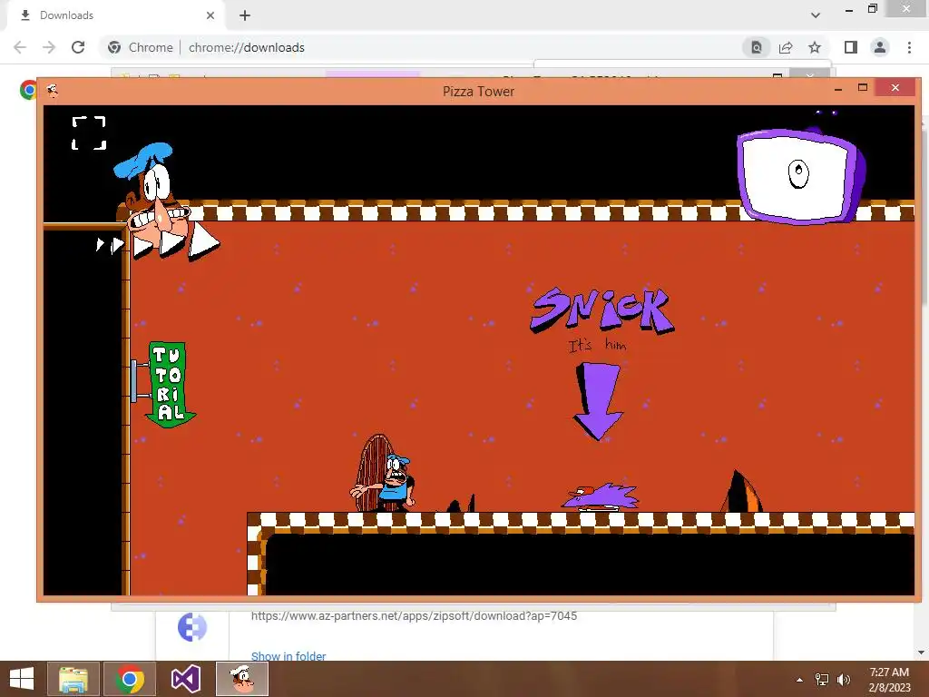Click the fullscreen bracket icon in Pizza Tower

tap(89, 133)
